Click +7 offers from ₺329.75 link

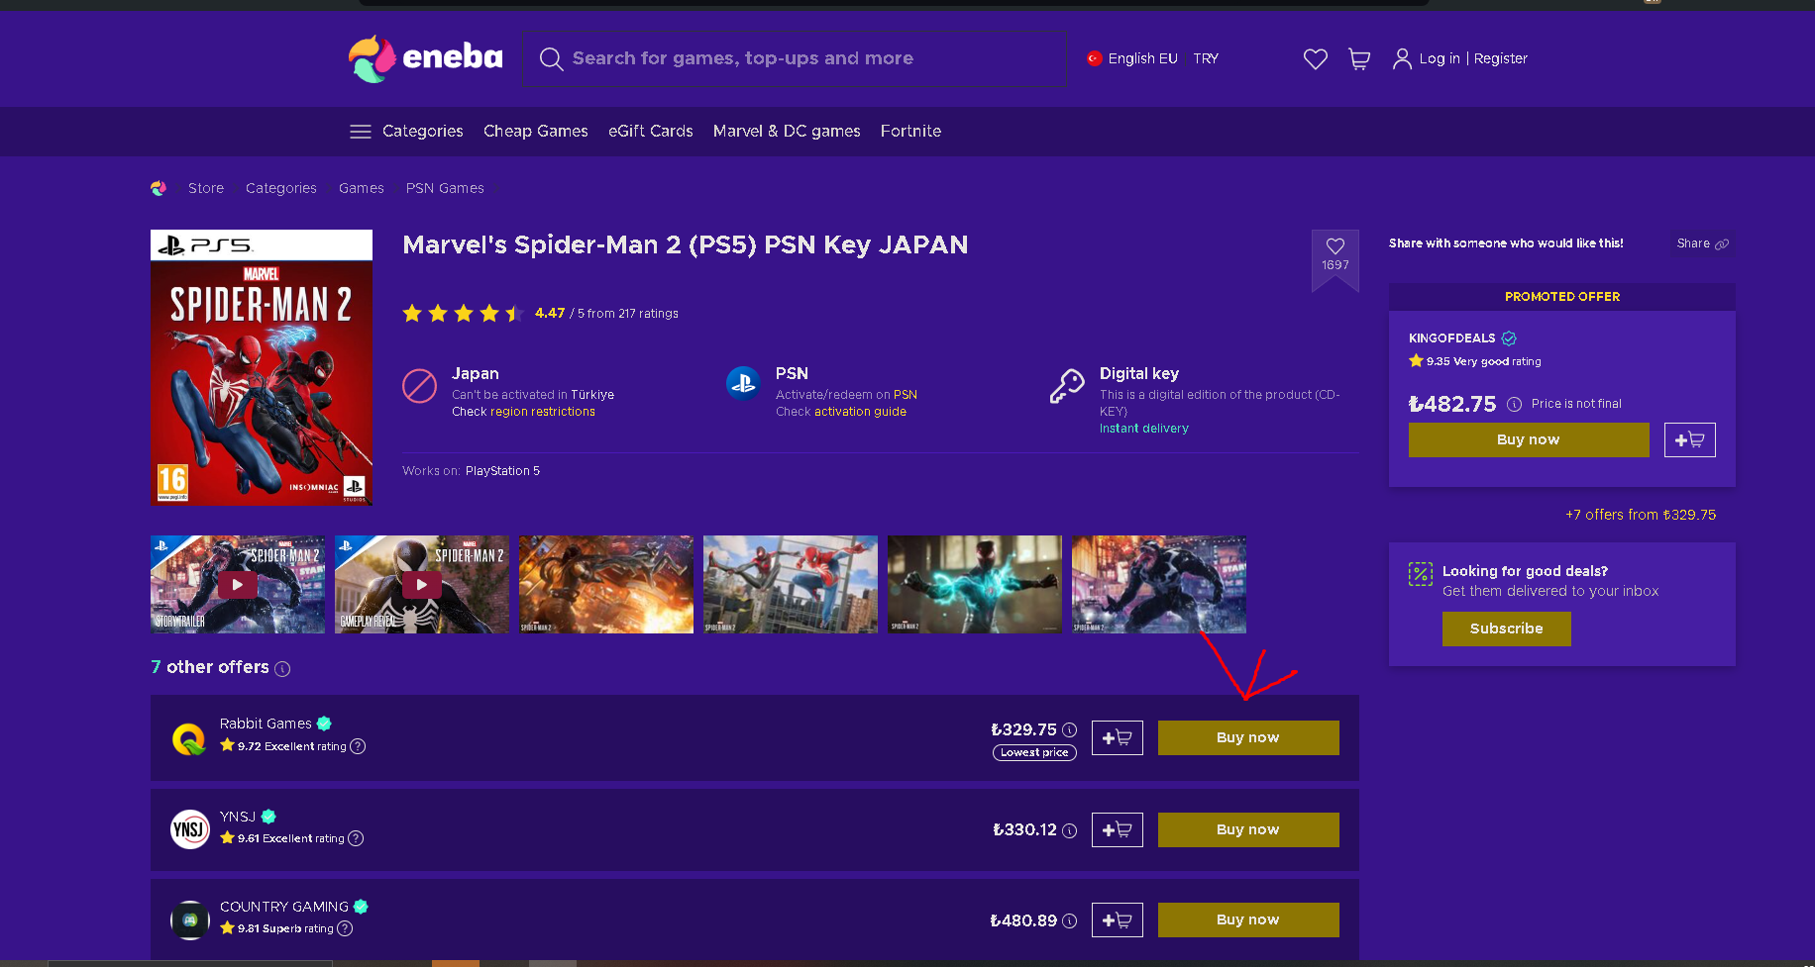coord(1641,515)
